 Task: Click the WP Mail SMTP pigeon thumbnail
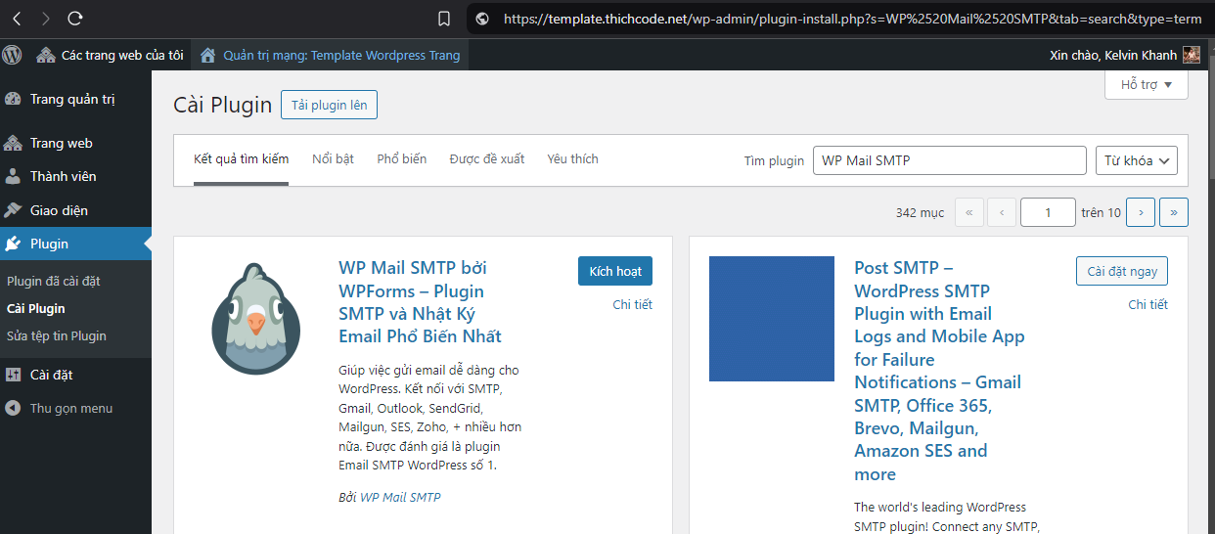point(256,319)
